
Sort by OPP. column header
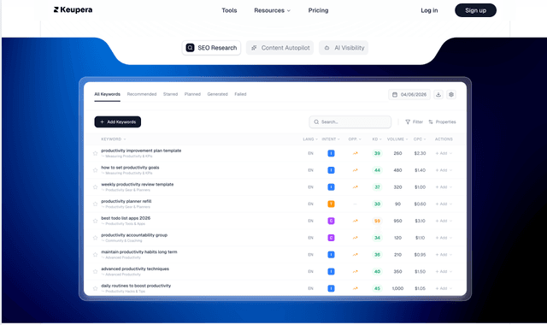(355, 139)
